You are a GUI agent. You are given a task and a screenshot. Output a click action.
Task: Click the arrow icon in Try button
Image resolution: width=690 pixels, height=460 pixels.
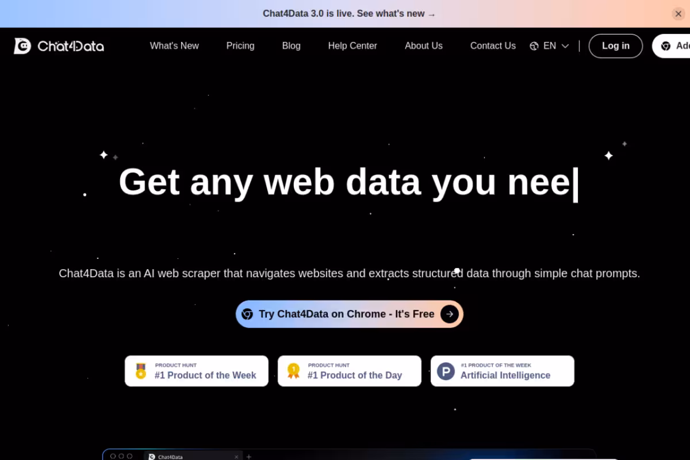tap(450, 314)
